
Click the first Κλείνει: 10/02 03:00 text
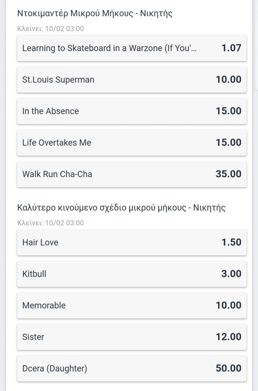(50, 29)
